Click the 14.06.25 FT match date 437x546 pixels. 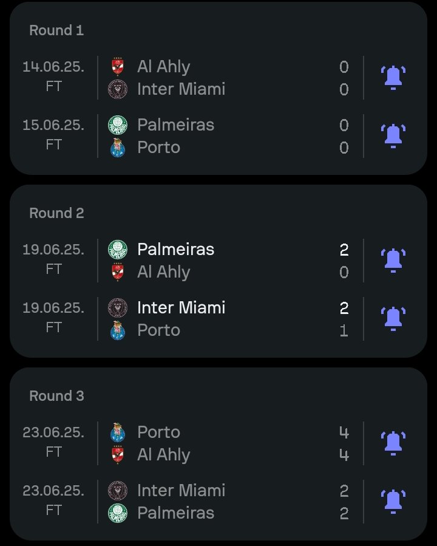click(x=53, y=77)
